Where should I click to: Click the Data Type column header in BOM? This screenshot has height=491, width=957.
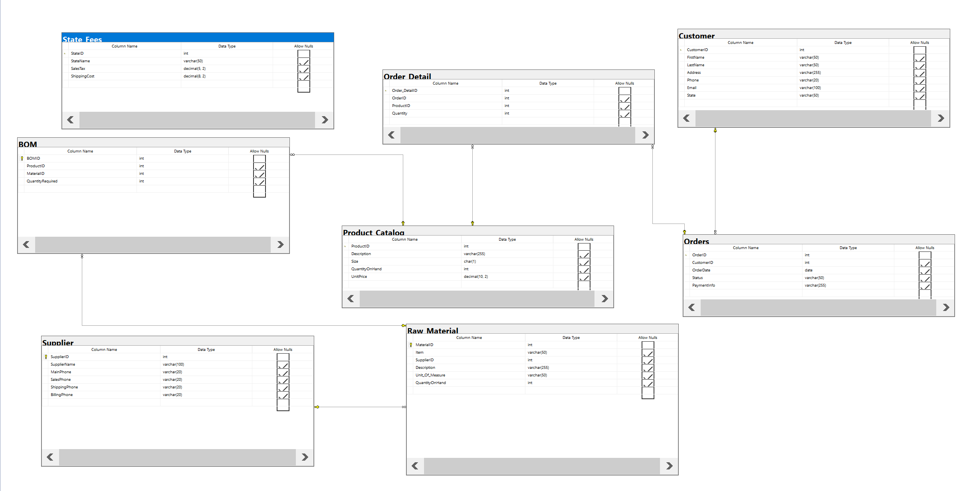(x=182, y=151)
